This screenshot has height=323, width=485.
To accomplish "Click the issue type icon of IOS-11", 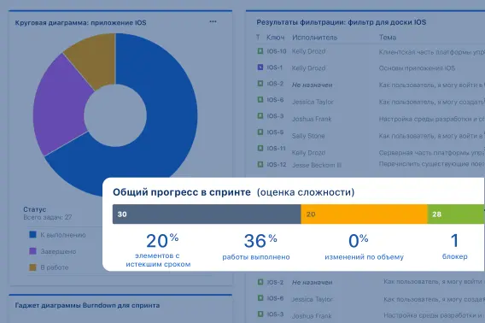I will pyautogui.click(x=260, y=148).
